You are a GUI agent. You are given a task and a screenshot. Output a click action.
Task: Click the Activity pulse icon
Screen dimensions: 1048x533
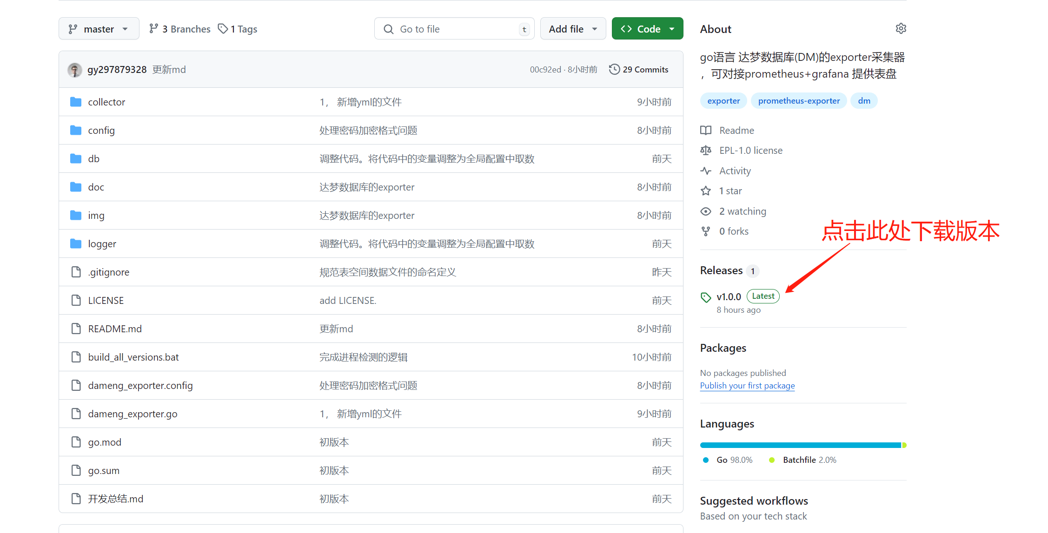tap(706, 171)
